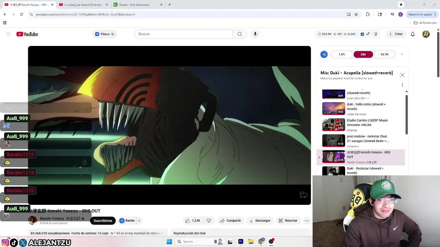This screenshot has height=247, width=440.
Task: Click the Suscribirme button
Action: (103, 221)
